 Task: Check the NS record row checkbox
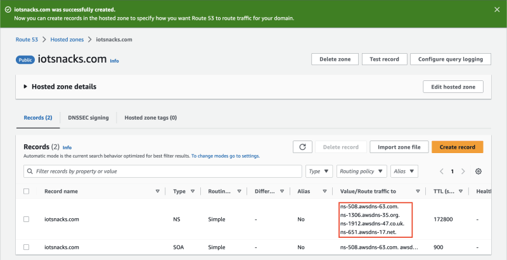[x=27, y=220]
